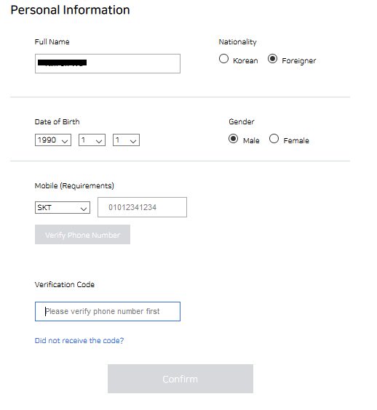This screenshot has height=410, width=377.
Task: Click the Verify Phone Number button
Action: (x=82, y=235)
